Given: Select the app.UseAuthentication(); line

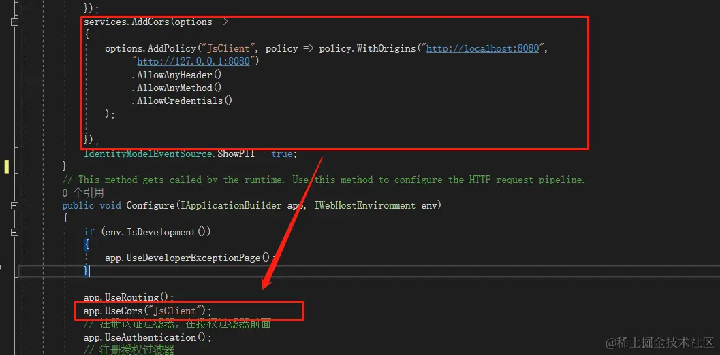Looking at the screenshot, I should [x=148, y=337].
